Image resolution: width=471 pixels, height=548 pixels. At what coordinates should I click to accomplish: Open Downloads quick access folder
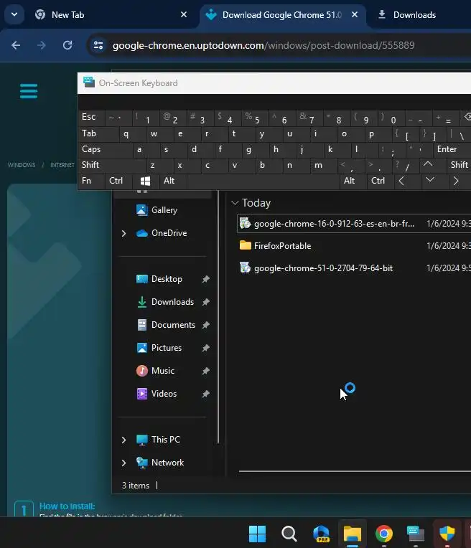164,302
